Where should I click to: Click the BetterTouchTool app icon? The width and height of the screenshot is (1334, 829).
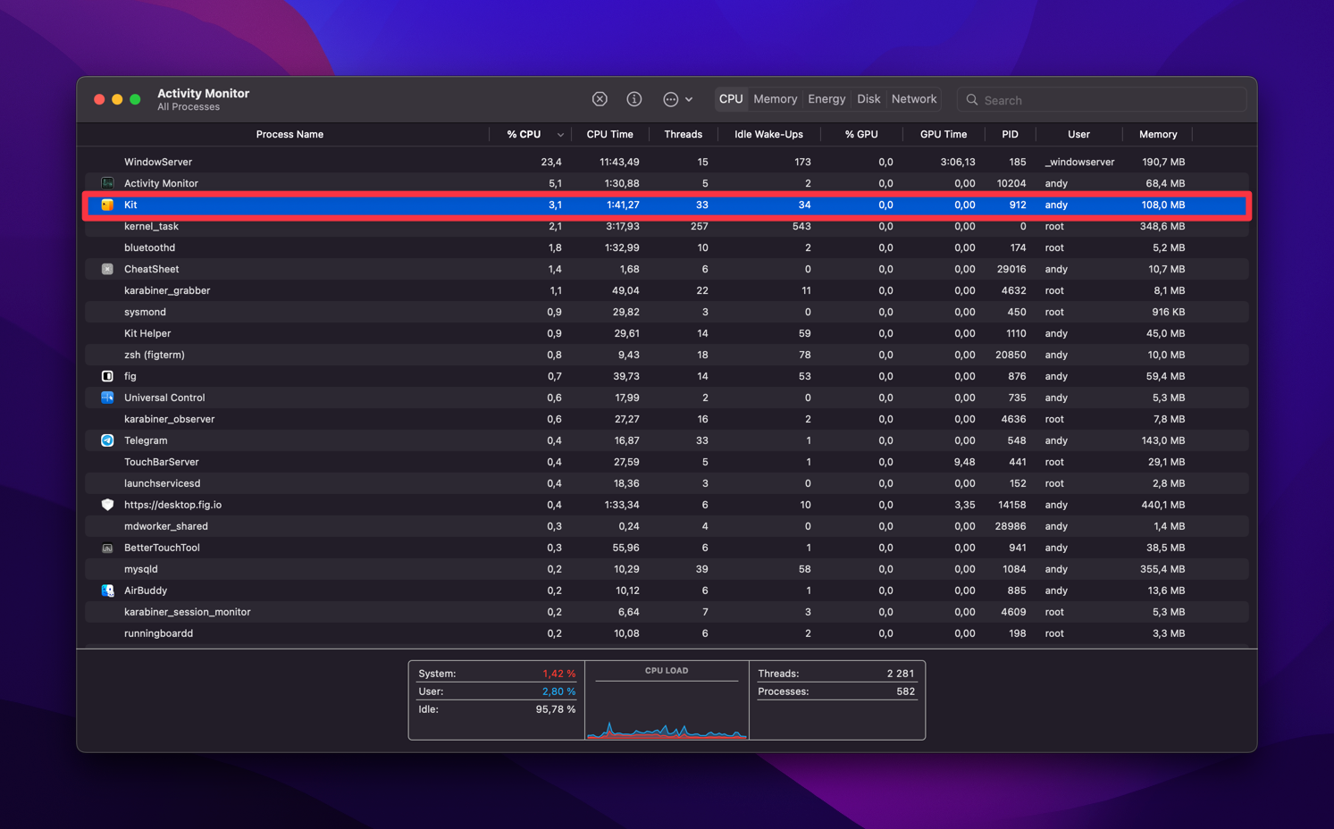tap(107, 548)
